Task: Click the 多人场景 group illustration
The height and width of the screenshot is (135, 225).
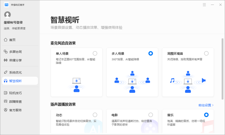Action: pos(132,82)
